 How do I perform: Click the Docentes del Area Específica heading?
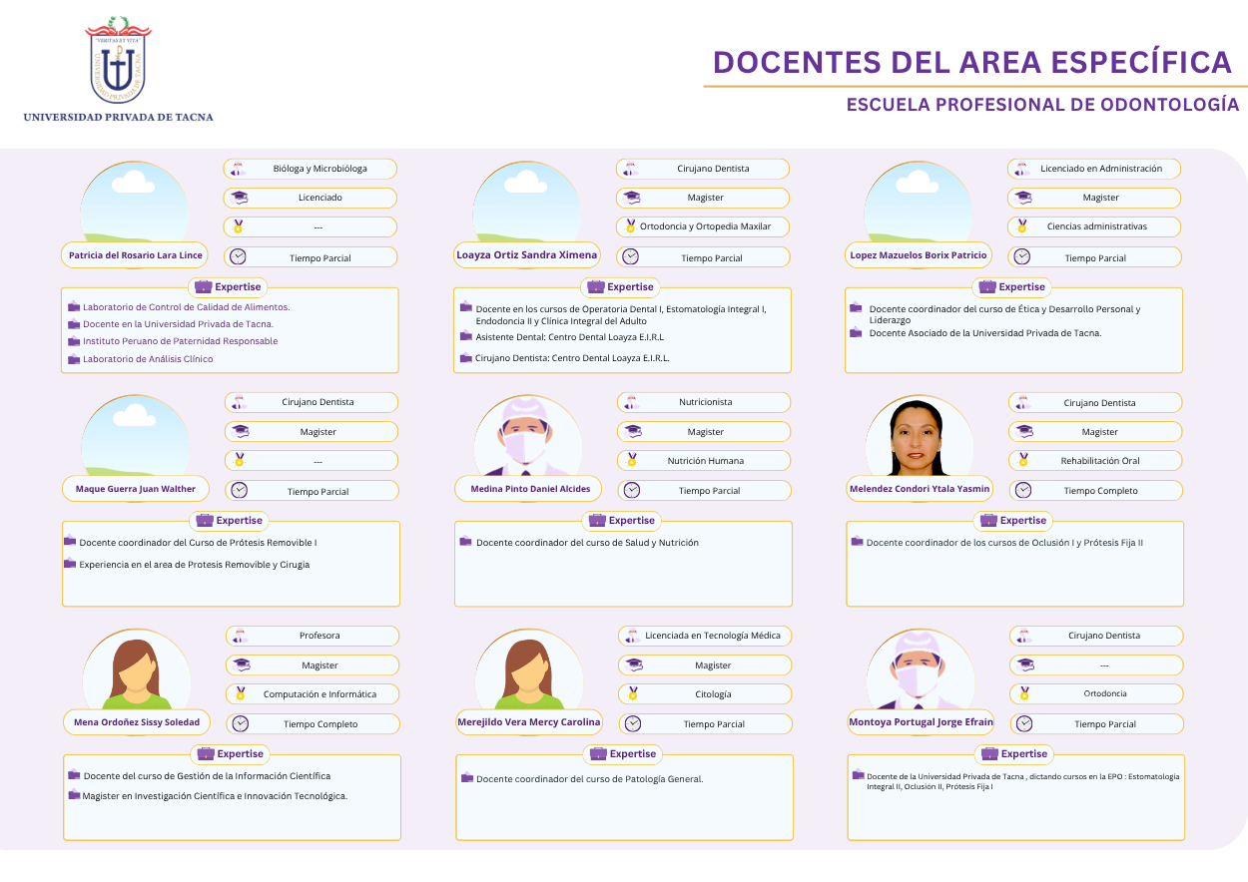[x=972, y=62]
